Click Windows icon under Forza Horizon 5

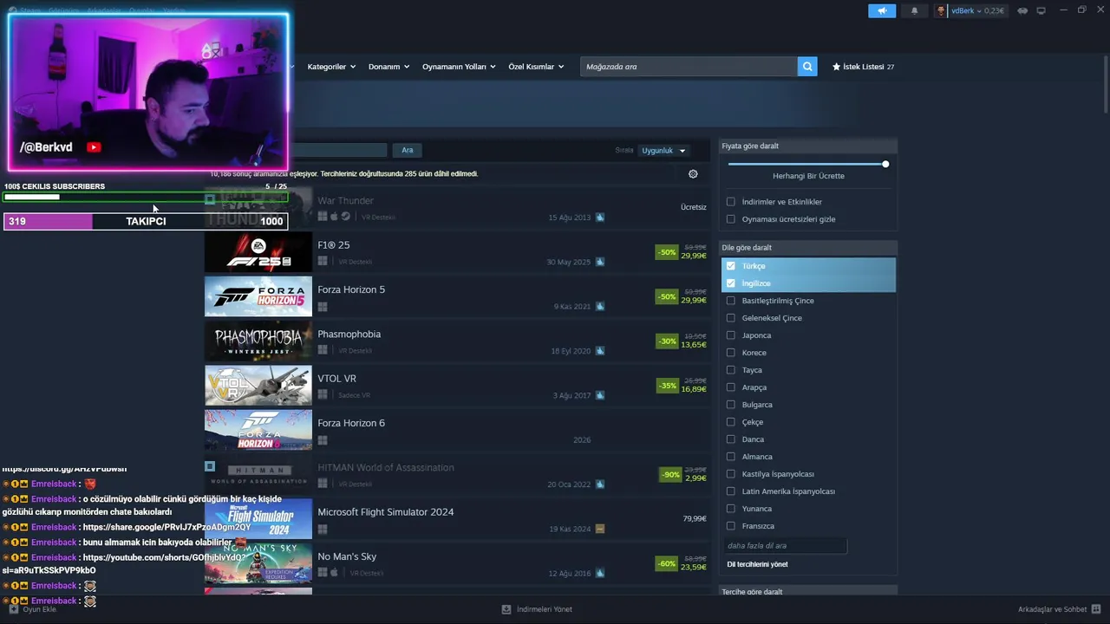(x=323, y=306)
